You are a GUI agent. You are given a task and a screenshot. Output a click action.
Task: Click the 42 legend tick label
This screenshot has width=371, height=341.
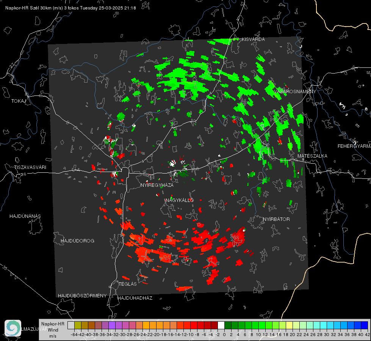coord(367,335)
